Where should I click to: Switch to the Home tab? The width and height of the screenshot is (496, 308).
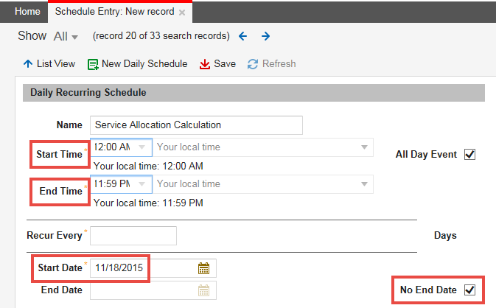coord(27,12)
